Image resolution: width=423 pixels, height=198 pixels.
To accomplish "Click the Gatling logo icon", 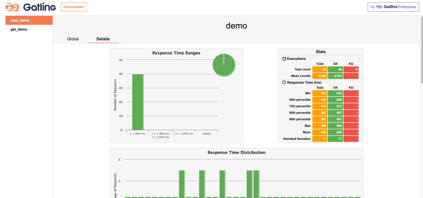I will [13, 7].
